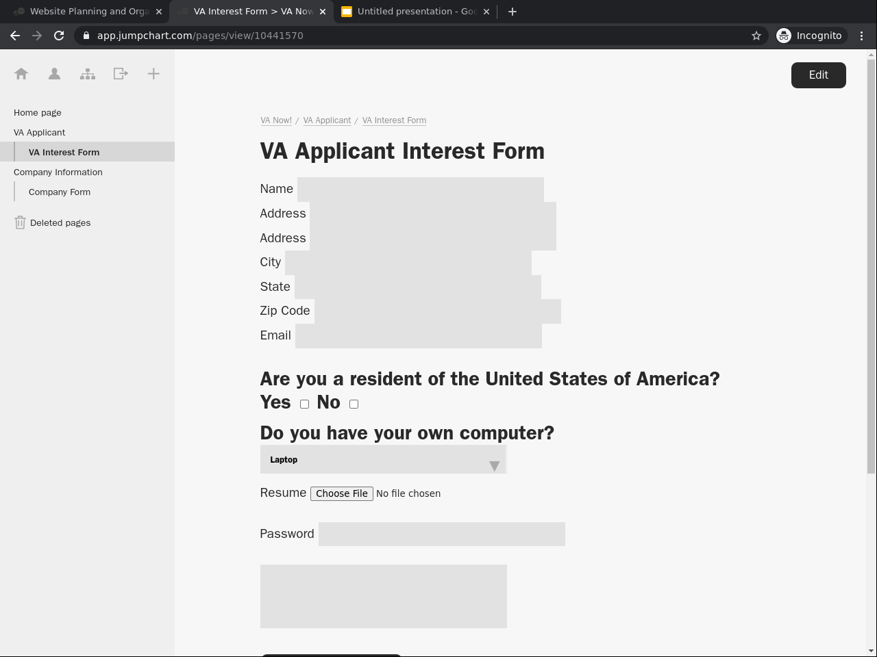Reload the page in browser

(x=59, y=36)
